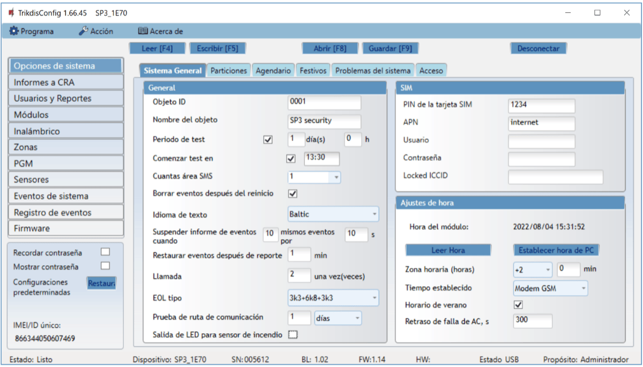The height and width of the screenshot is (367, 643).
Task: Click the TrikdisConfig app icon in title bar
Action: coord(11,13)
